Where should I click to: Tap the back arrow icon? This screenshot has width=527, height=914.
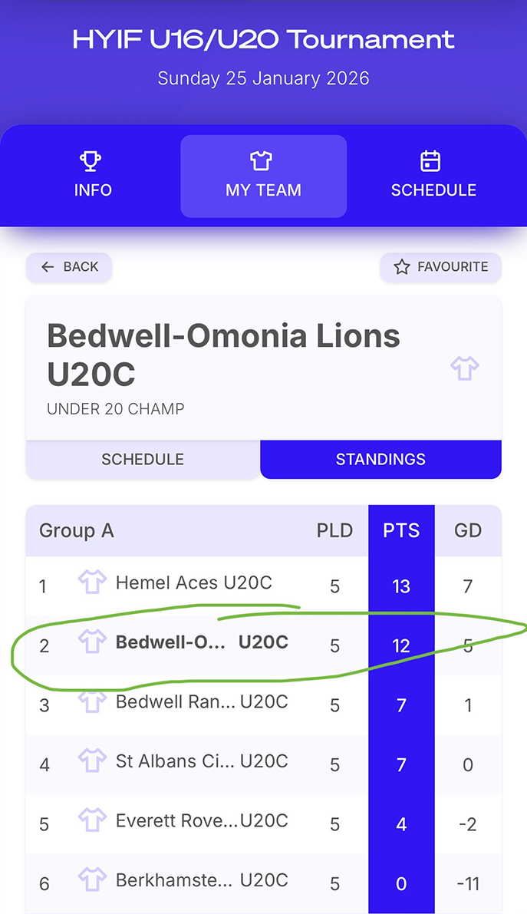click(x=48, y=267)
